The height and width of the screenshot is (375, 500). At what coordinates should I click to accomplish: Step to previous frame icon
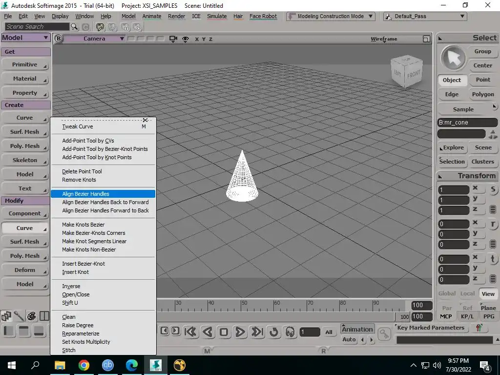[164, 331]
